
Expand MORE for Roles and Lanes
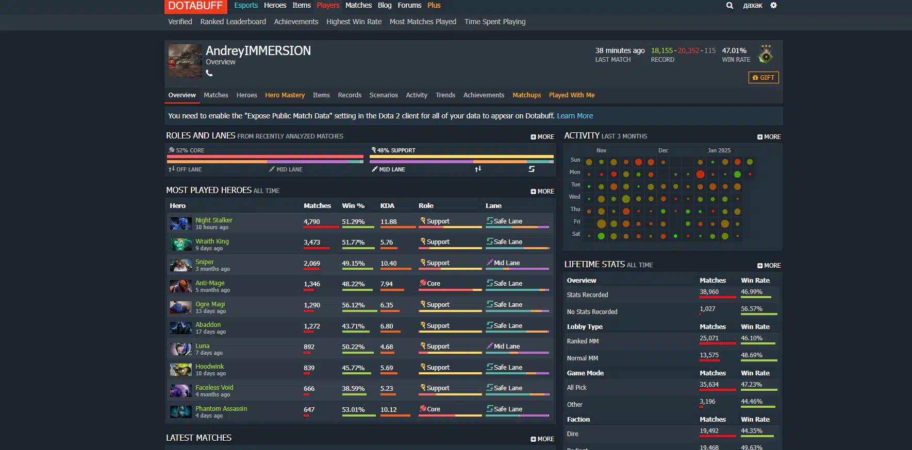click(x=542, y=137)
